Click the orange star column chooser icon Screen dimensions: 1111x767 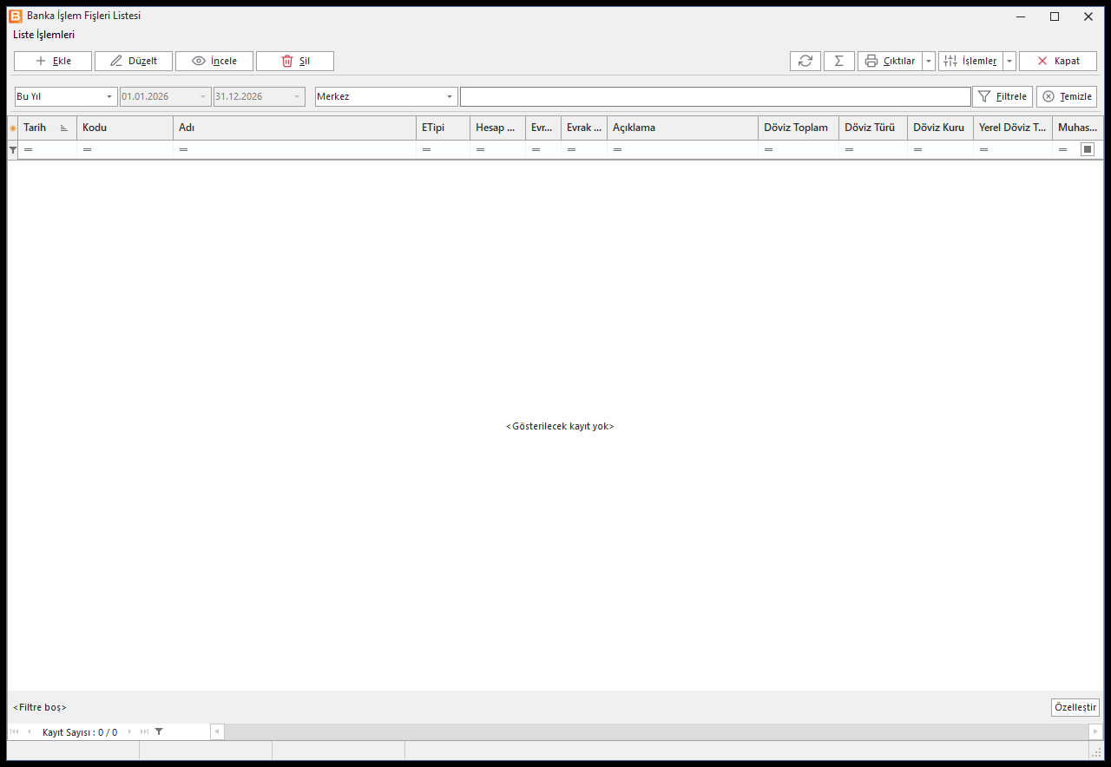pyautogui.click(x=13, y=128)
